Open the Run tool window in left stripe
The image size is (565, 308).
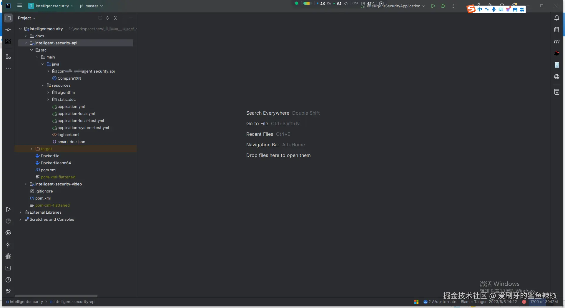click(8, 209)
